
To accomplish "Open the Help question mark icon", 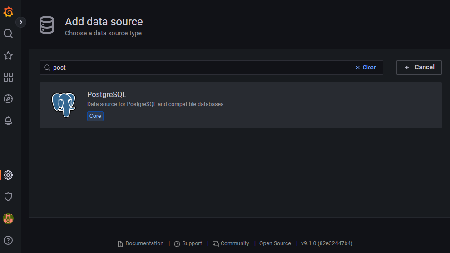I will click(x=8, y=240).
